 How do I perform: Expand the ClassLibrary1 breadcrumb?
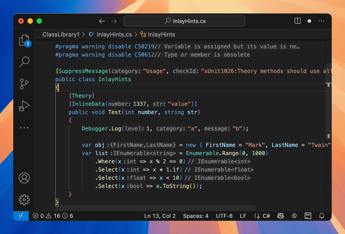click(61, 34)
